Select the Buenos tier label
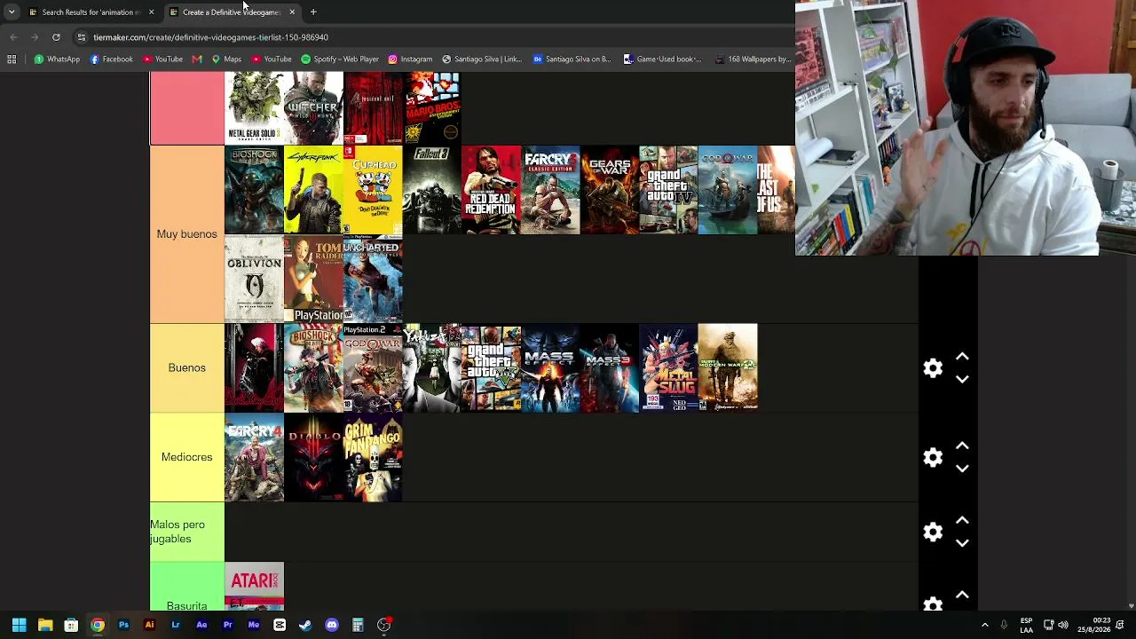The height and width of the screenshot is (639, 1136). pyautogui.click(x=186, y=367)
